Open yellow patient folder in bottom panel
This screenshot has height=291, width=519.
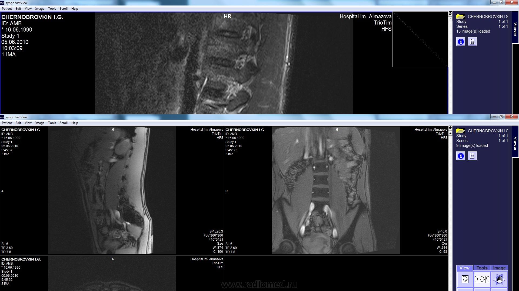pos(460,131)
